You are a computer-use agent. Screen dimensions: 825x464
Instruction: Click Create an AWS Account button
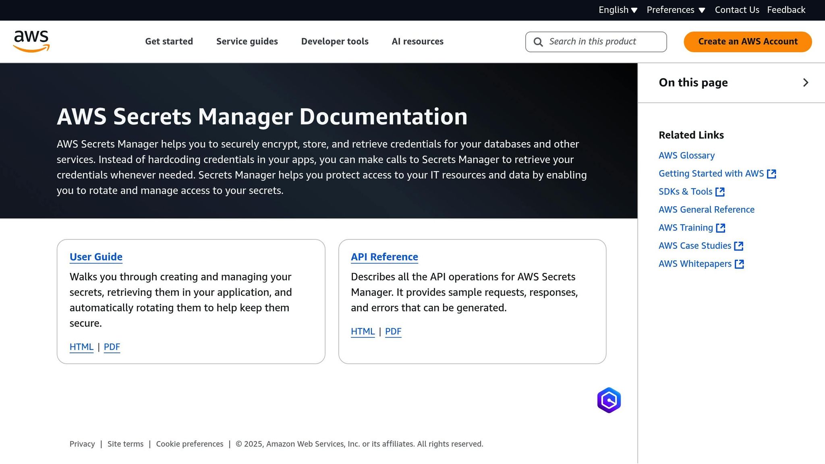[x=748, y=42]
